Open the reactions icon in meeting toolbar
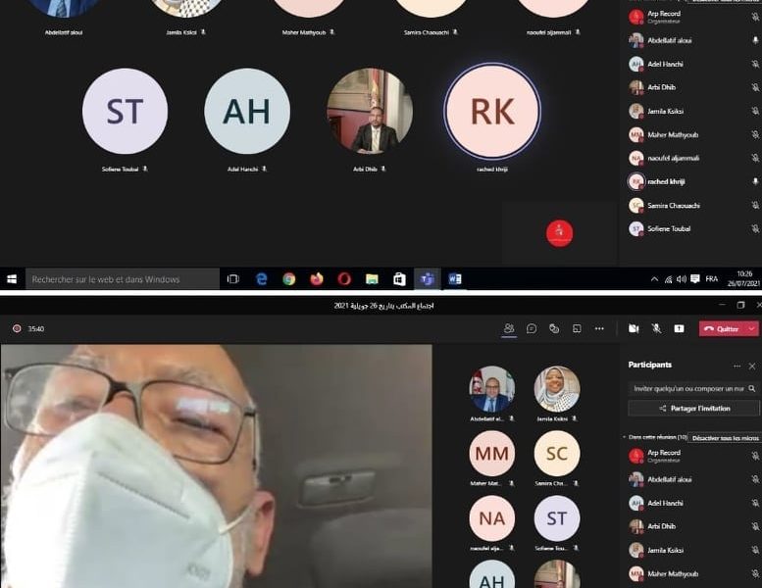 tap(554, 328)
